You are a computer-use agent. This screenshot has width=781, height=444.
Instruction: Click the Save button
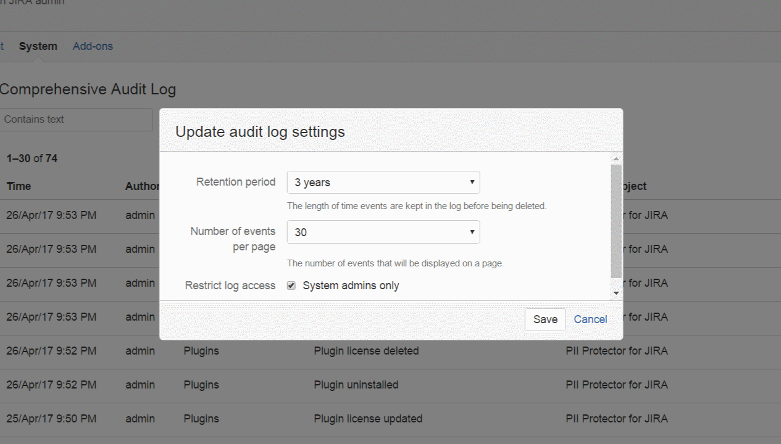545,319
